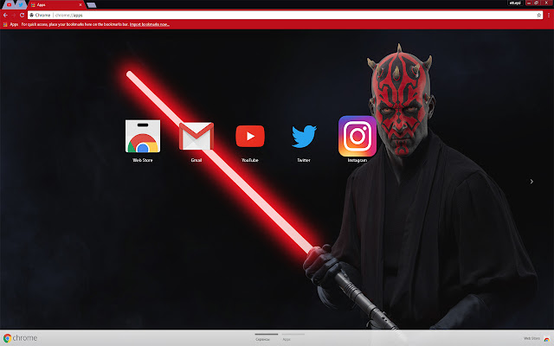Maximize or restore the Chrome window

536,3
